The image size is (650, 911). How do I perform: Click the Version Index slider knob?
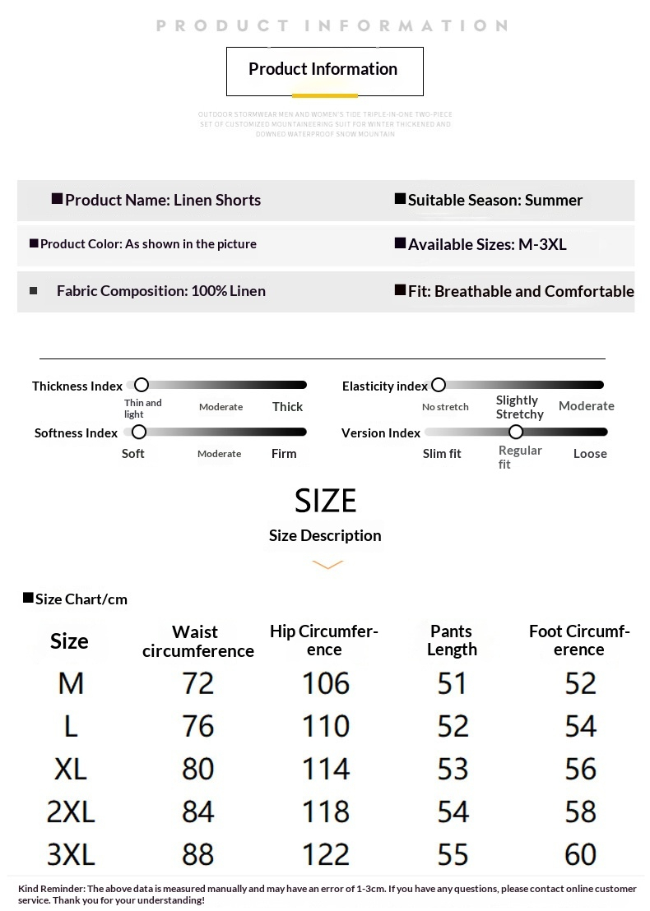click(516, 432)
